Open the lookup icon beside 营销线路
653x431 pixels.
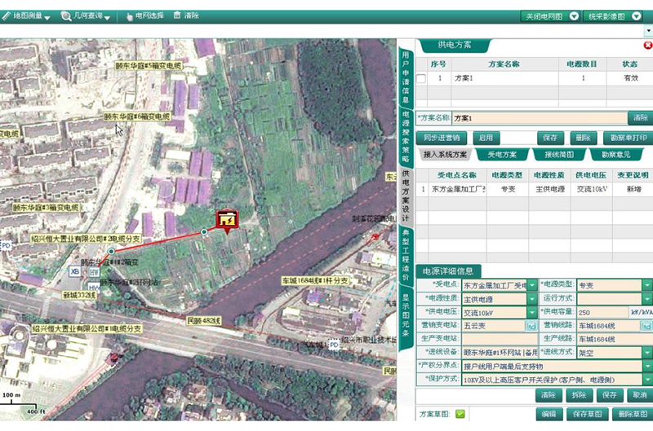(x=647, y=326)
